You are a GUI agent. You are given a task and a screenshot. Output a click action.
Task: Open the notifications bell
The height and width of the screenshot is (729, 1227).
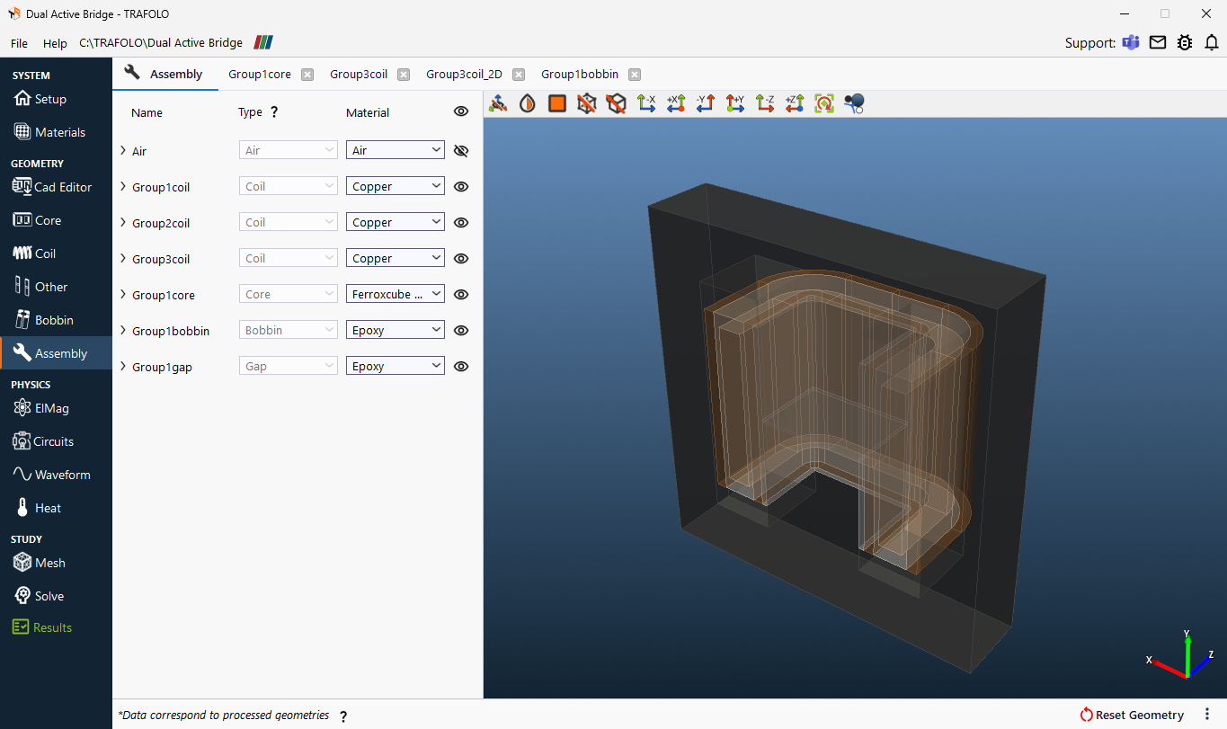pos(1212,42)
